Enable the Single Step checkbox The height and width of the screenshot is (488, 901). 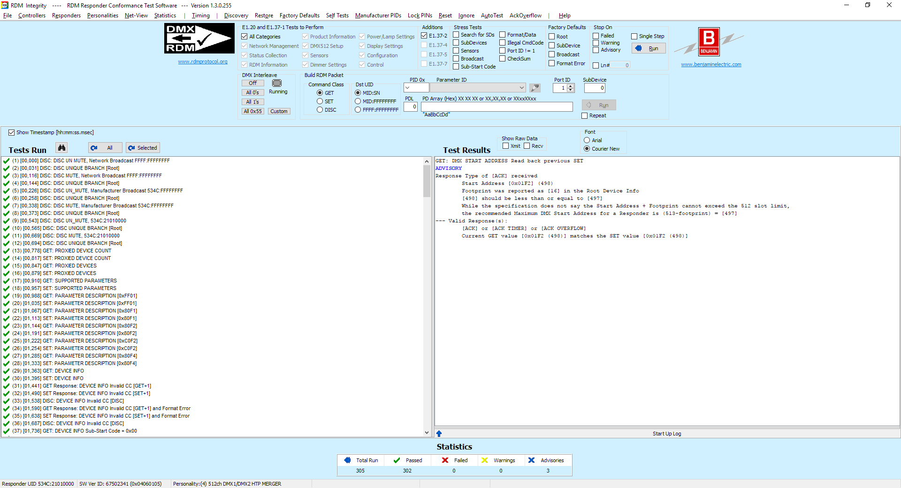634,36
